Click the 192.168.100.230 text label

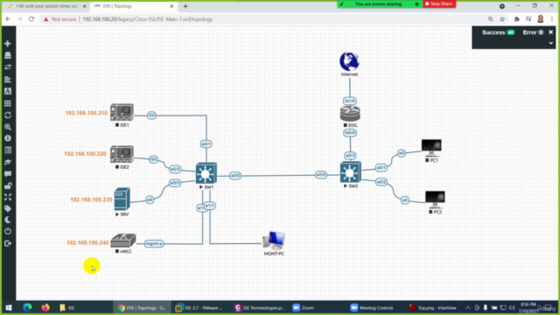(x=91, y=199)
